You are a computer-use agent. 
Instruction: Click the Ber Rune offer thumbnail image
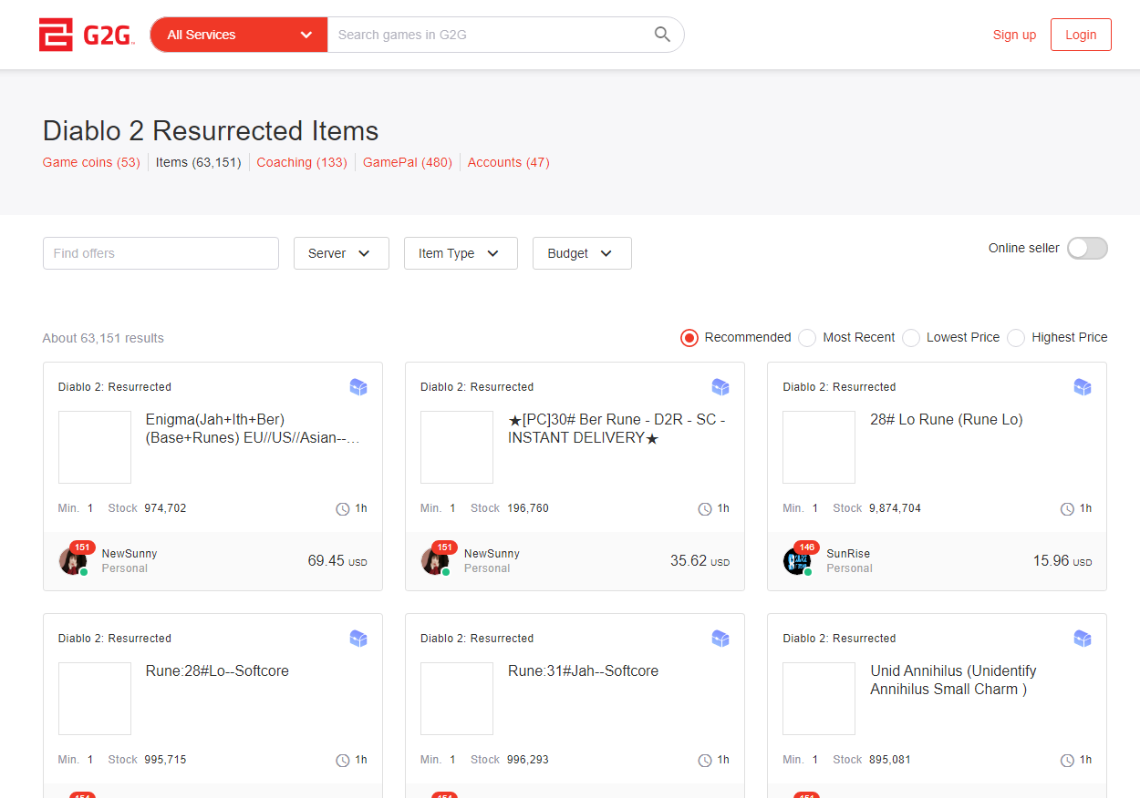point(457,447)
